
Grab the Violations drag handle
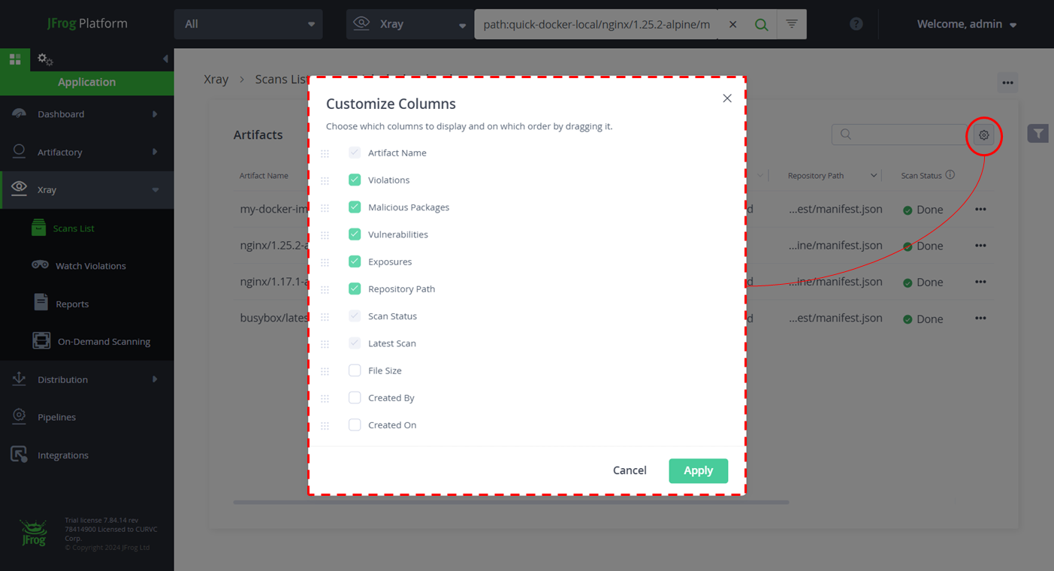point(325,181)
